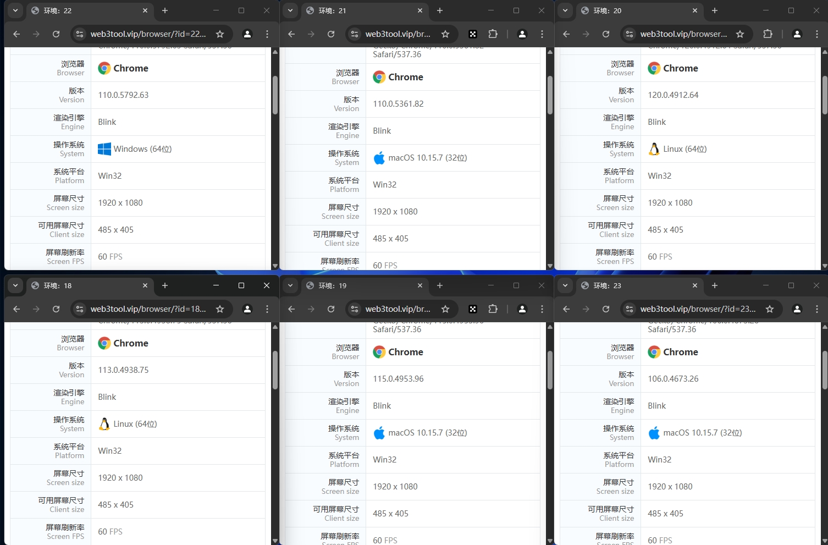
Task: Click the Chrome browser icon in 环境 22 table
Action: click(x=103, y=68)
